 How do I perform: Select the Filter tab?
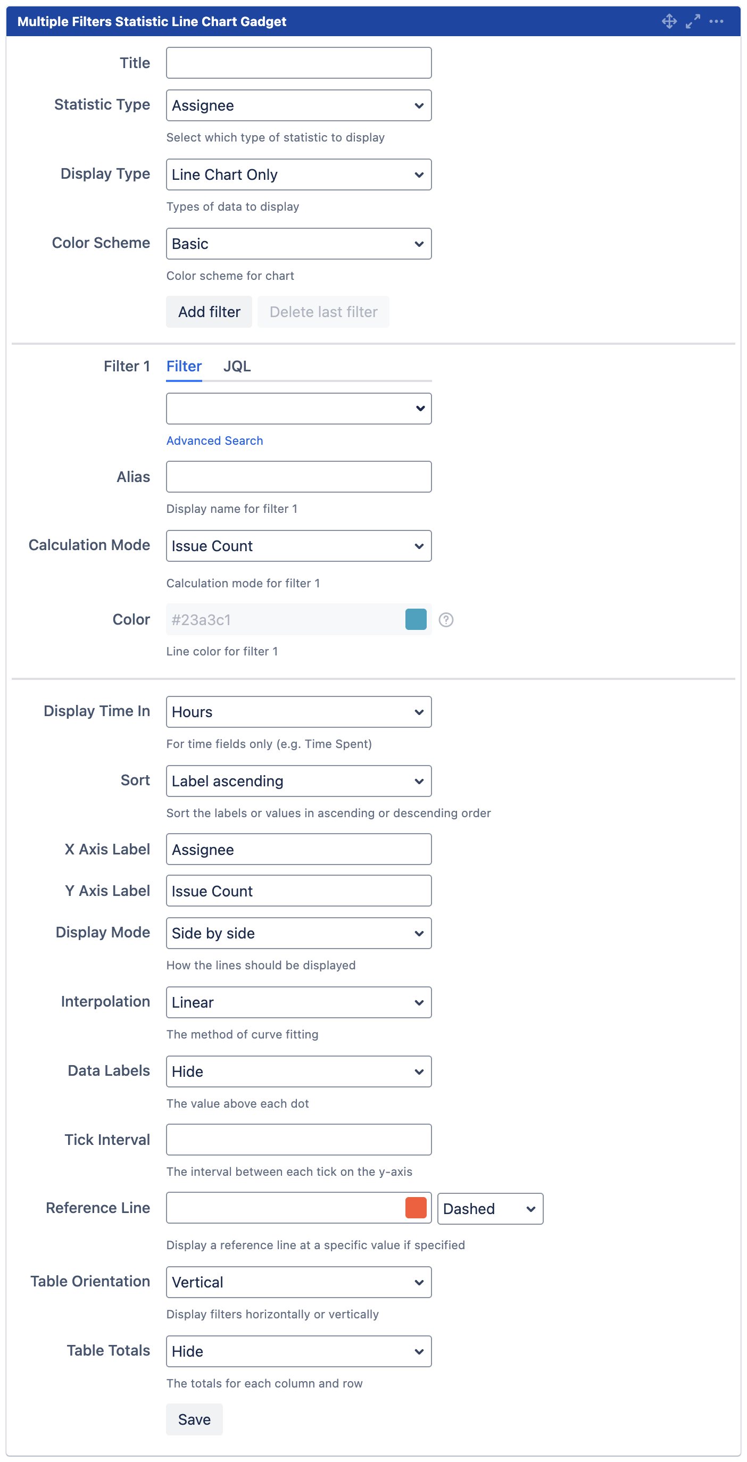pyautogui.click(x=184, y=367)
